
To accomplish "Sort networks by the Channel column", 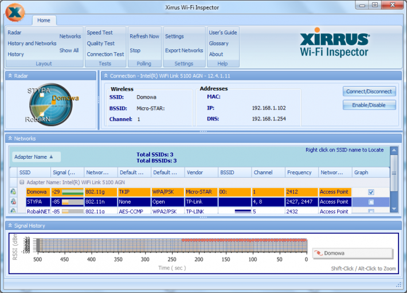I will click(268, 173).
